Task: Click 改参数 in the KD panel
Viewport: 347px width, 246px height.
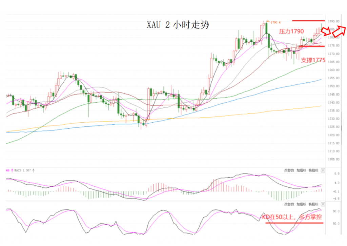Action: [289, 204]
